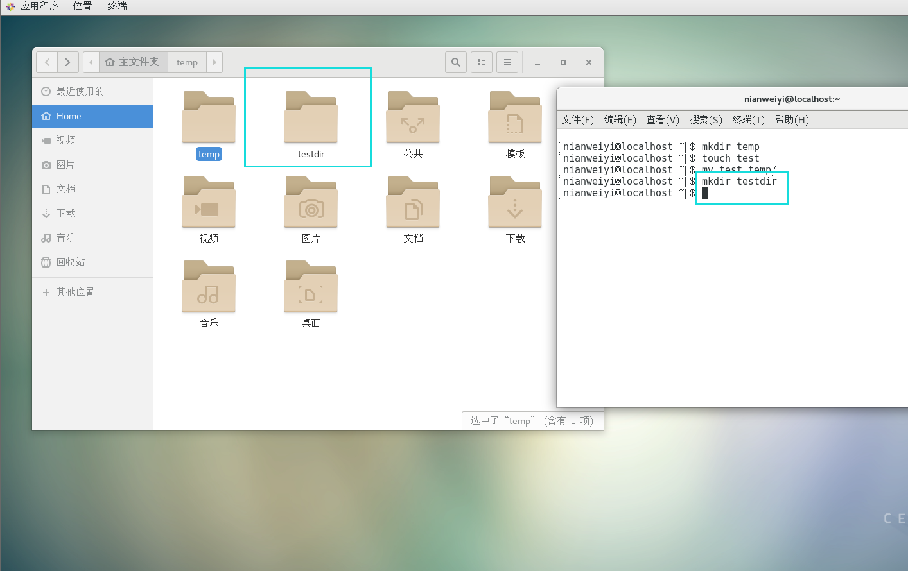Minimize the file manager window
Viewport: 908px width, 571px height.
(x=537, y=62)
